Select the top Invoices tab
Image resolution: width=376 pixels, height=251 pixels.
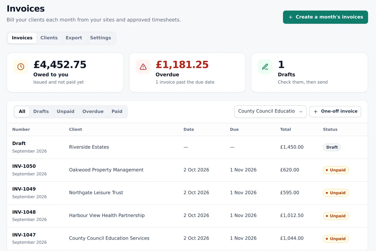(x=22, y=38)
